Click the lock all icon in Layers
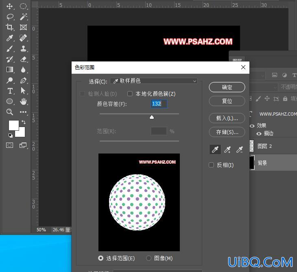297x272 pixels. click(x=285, y=99)
